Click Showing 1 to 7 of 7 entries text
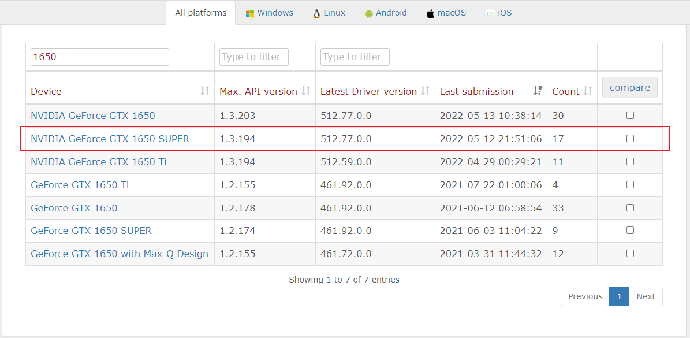This screenshot has height=338, width=690. click(x=344, y=280)
